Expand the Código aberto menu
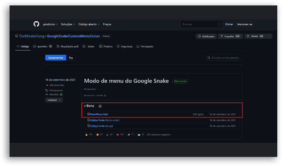 89,24
